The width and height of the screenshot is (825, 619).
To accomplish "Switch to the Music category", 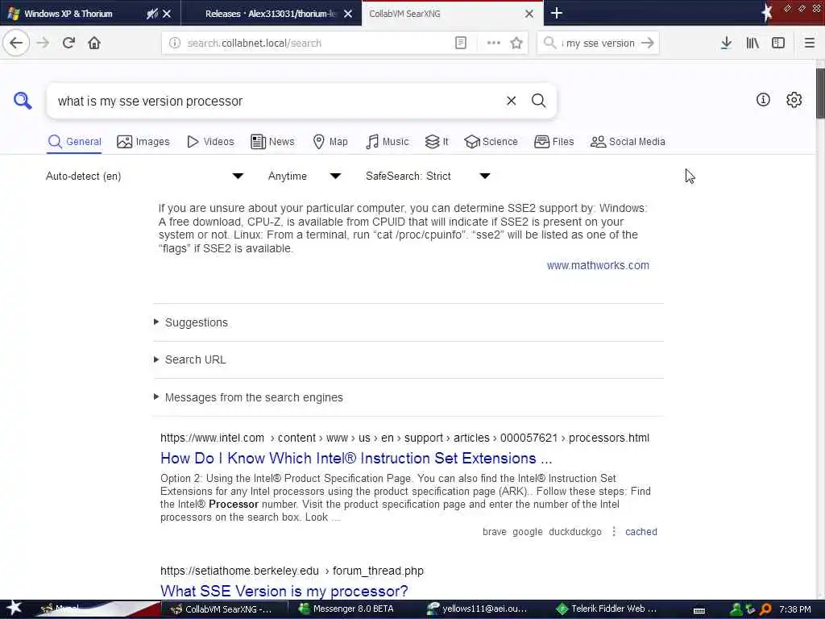I will click(388, 142).
